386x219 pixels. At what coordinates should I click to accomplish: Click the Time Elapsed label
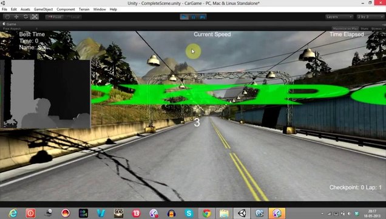point(347,34)
